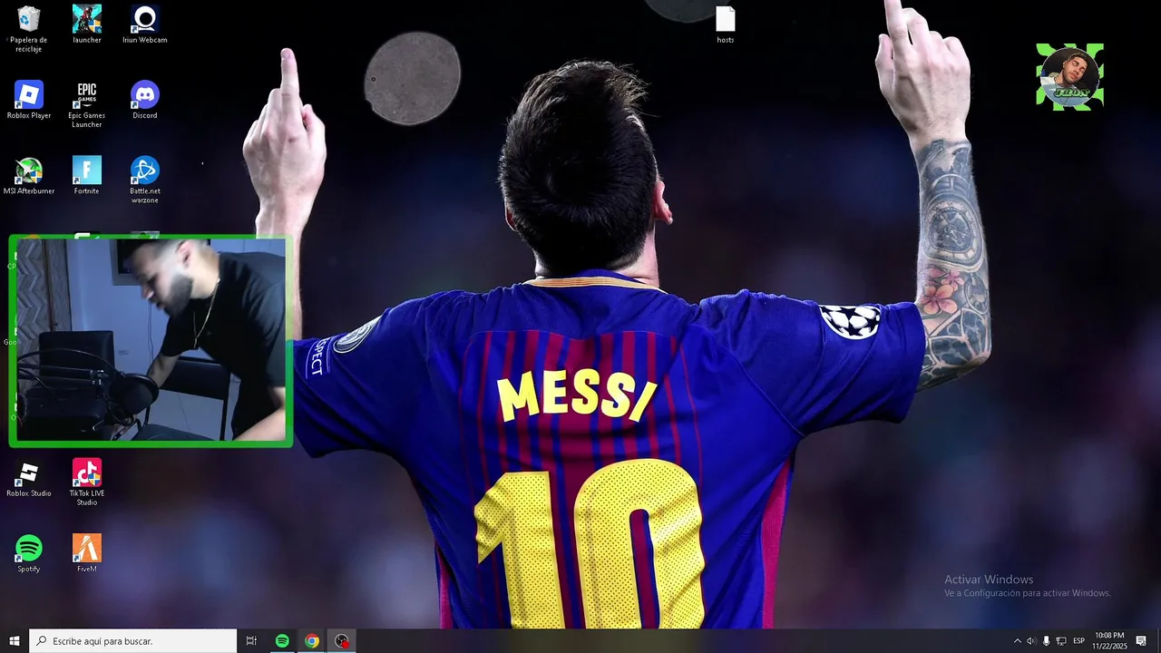Select the FiveM desktop shortcut
The height and width of the screenshot is (653, 1161).
(87, 553)
